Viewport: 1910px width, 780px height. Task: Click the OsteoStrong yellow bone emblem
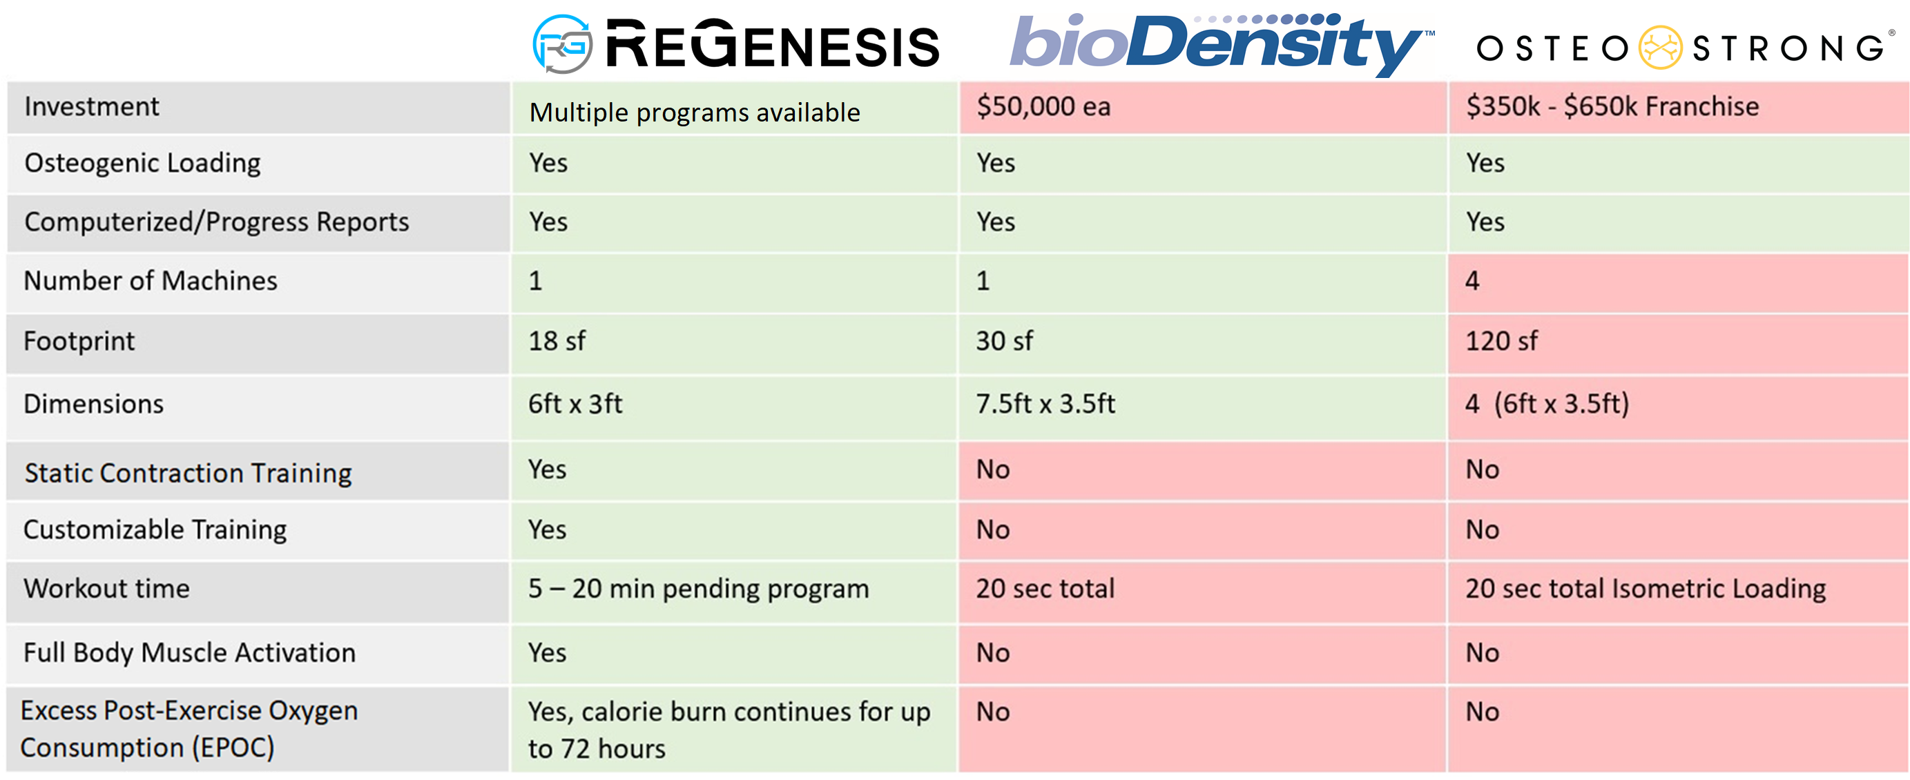(1660, 48)
